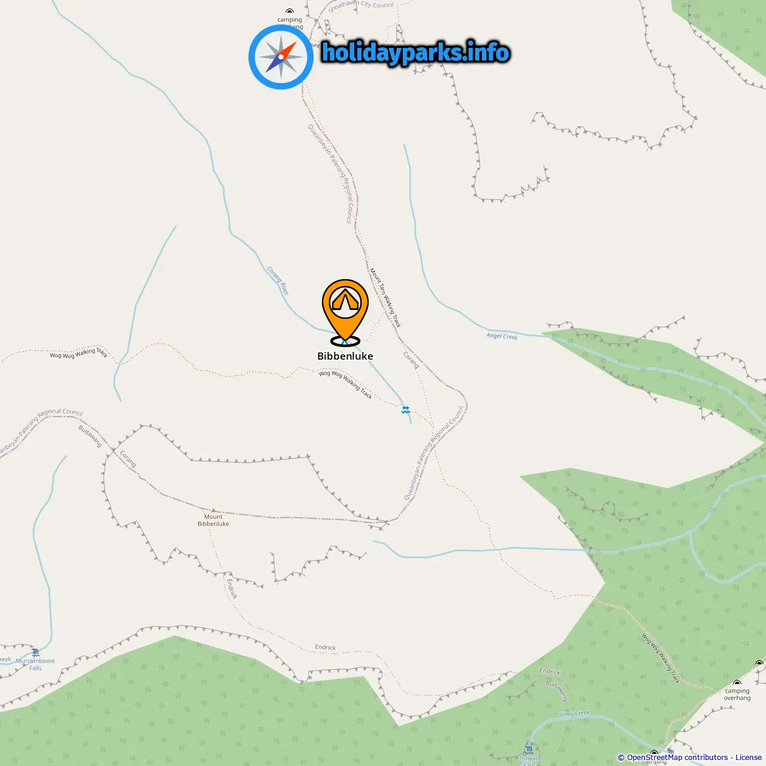Select the orange Bibbenluke tent marker

click(x=345, y=312)
